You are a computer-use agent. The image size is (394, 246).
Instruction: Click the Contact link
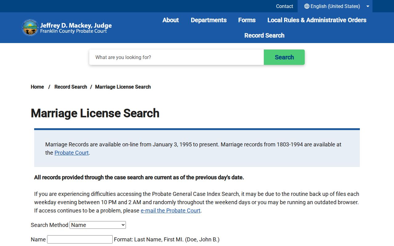(x=284, y=6)
